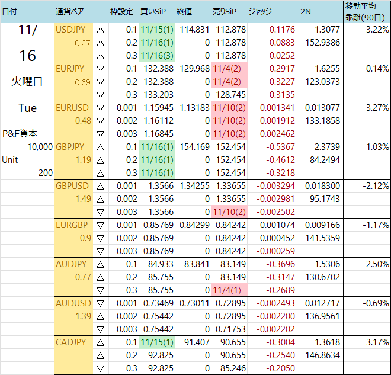Click the up triangle in the -0.002200 judge row

click(x=100, y=317)
